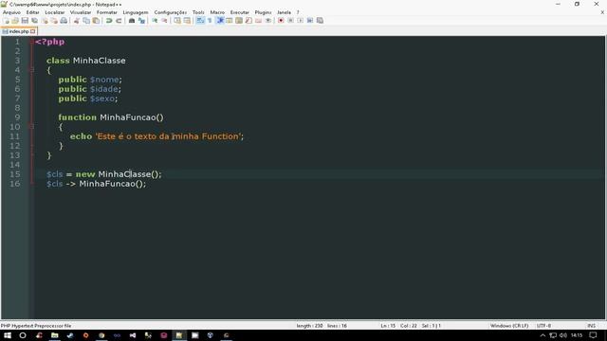Start macro recording with the red button

(x=281, y=21)
